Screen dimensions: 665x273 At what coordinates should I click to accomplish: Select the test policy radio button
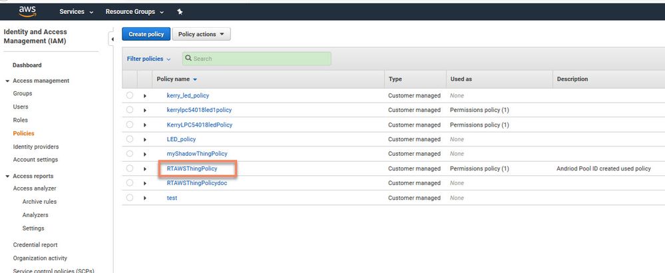click(x=130, y=198)
